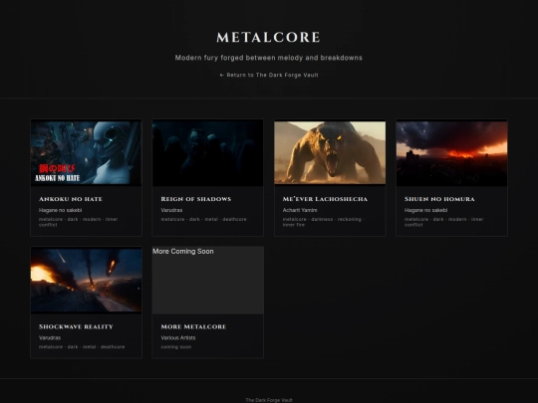Viewport: 538px width, 403px height.
Task: Click Various Artists text
Action: 178,337
